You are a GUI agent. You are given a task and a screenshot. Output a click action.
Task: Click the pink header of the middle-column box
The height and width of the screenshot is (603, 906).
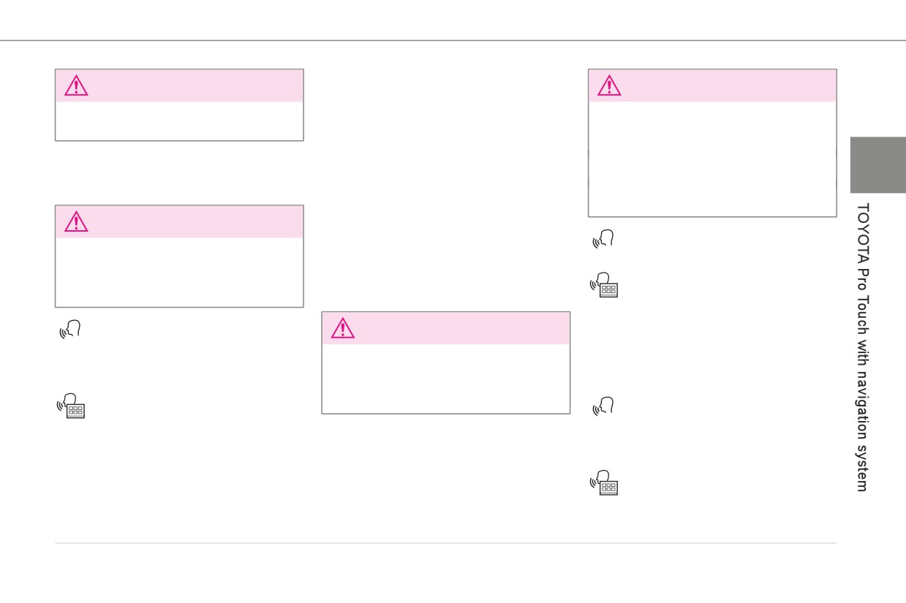tap(445, 328)
